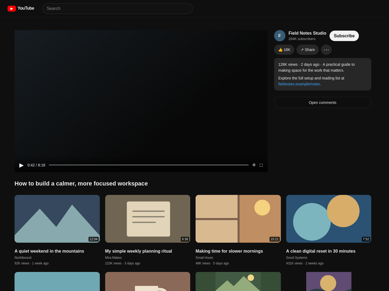
Task: Open Field Notes Studio channel avatar
Action: [x=280, y=36]
